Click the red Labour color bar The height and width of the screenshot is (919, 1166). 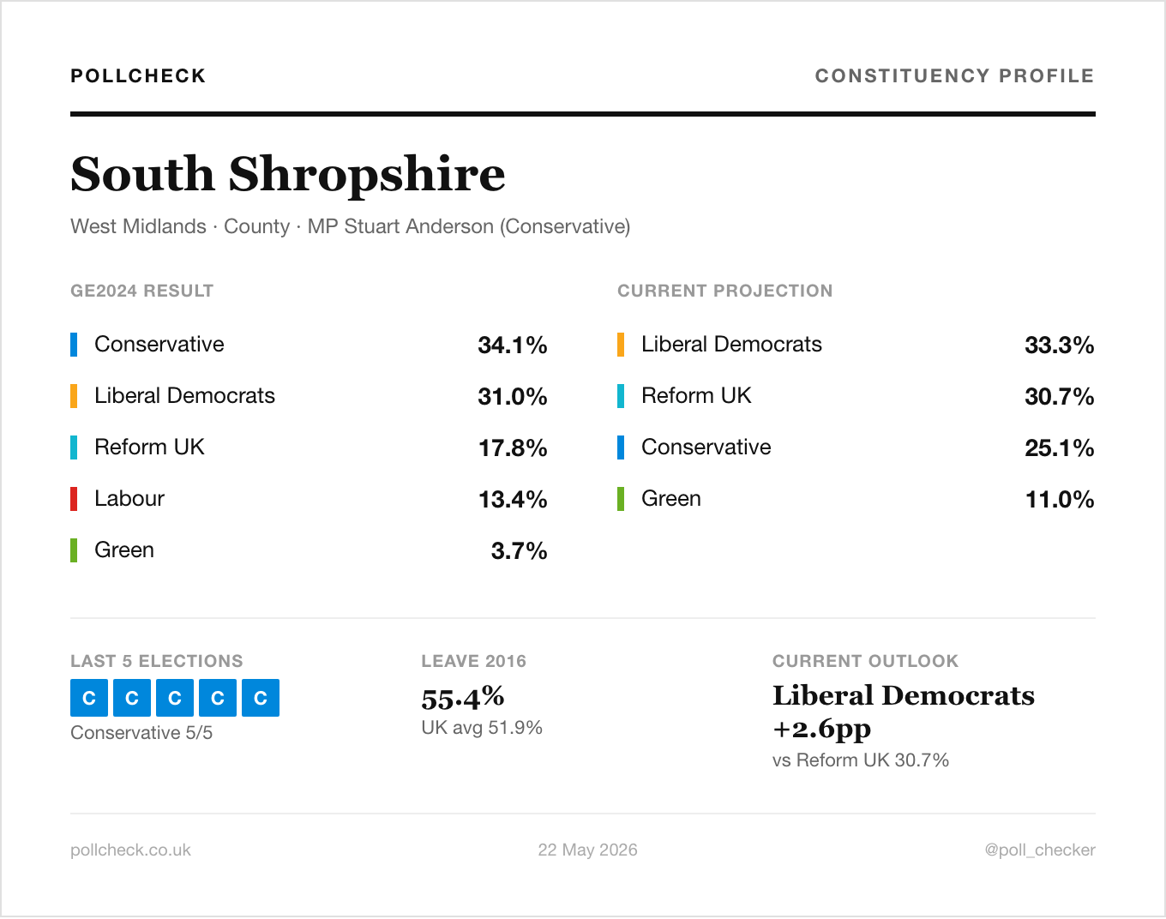(x=74, y=499)
